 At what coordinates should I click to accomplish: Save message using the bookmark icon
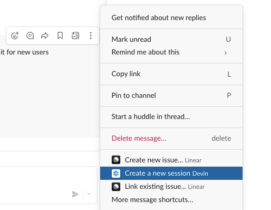pos(60,35)
